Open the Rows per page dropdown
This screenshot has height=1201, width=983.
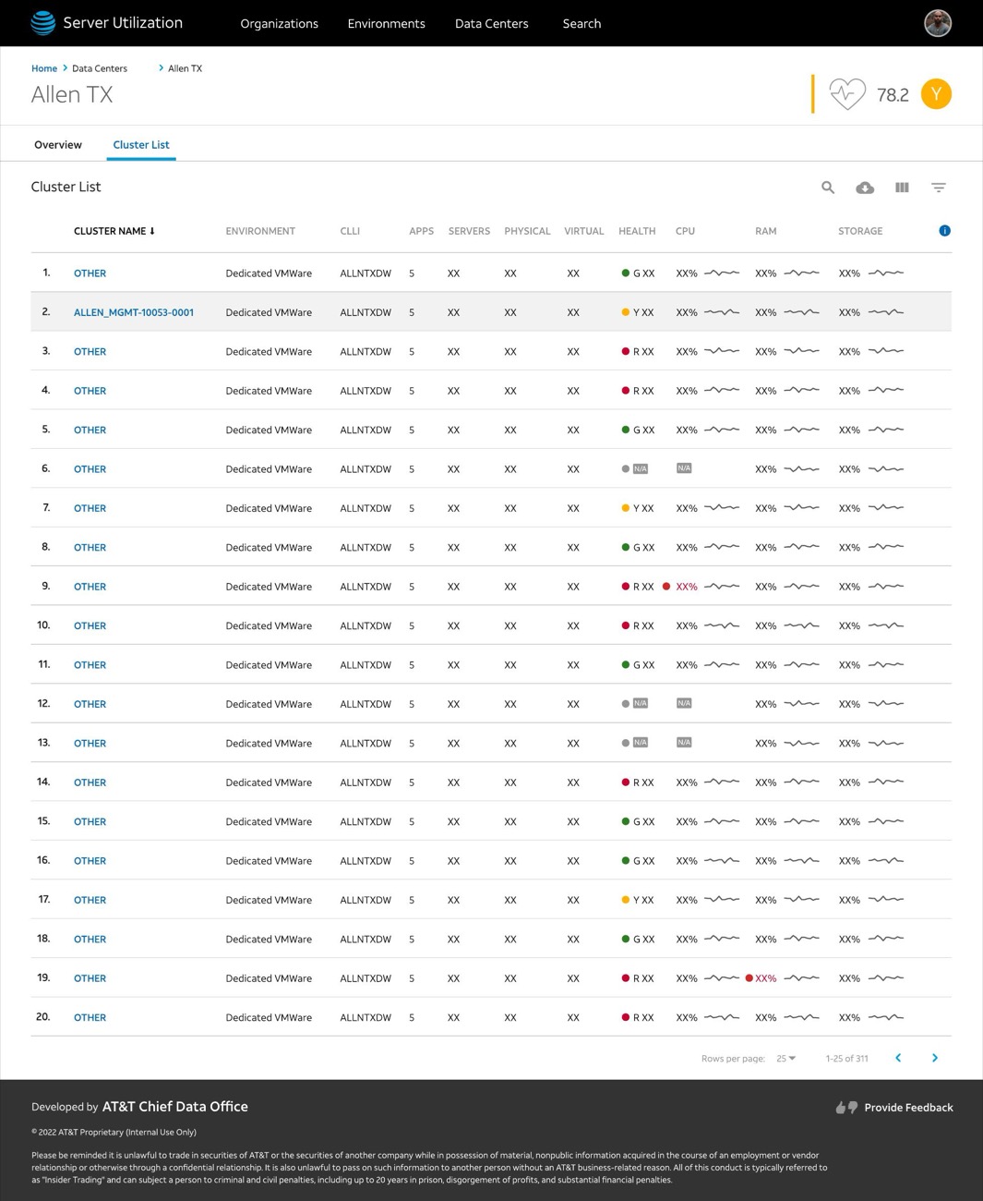coord(785,1059)
